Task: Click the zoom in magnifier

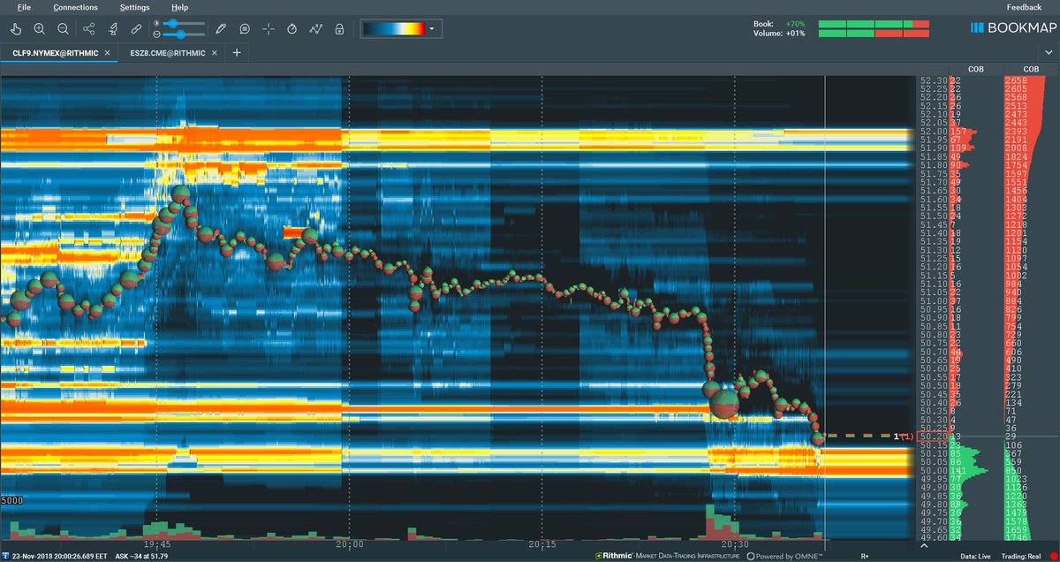Action: 39,29
